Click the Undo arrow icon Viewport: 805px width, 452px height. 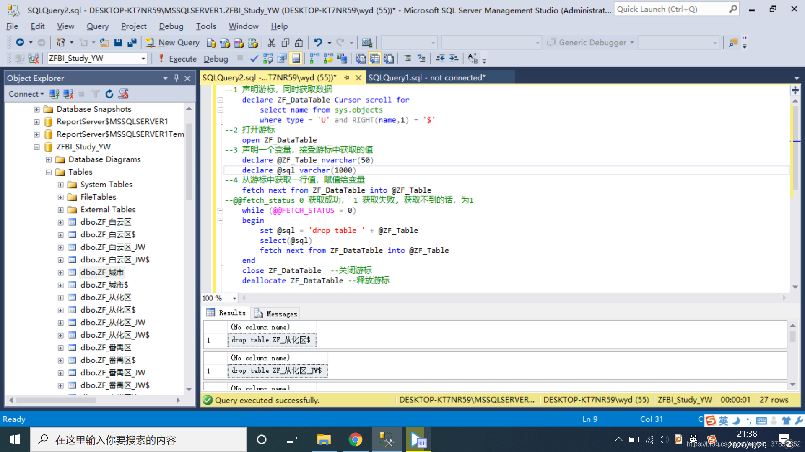pos(318,42)
